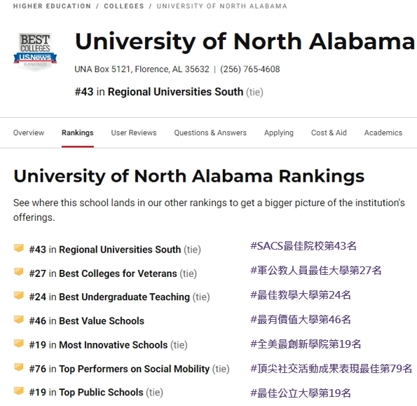The height and width of the screenshot is (406, 417).
Task: Click ribbon icon beside Best Colleges for Veterans
Action: [19, 271]
